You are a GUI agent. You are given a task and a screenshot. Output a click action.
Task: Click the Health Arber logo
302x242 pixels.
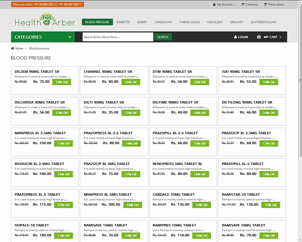click(x=45, y=20)
